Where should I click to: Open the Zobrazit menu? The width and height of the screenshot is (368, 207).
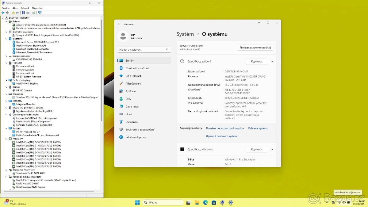(25, 8)
